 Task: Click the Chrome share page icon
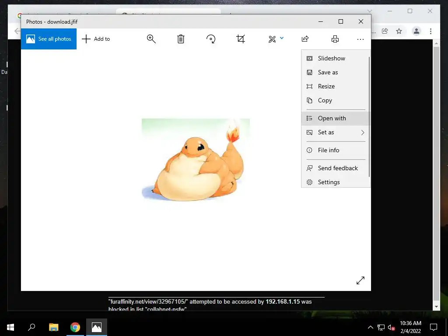click(x=385, y=31)
